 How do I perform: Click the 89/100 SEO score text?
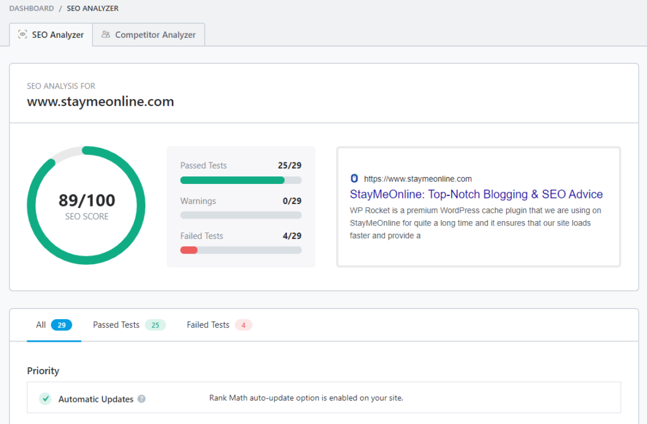(x=87, y=200)
